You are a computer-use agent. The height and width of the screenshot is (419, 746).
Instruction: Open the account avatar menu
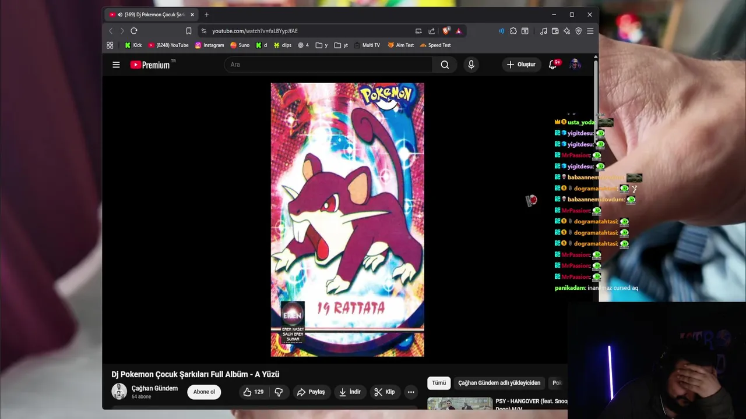pyautogui.click(x=575, y=65)
